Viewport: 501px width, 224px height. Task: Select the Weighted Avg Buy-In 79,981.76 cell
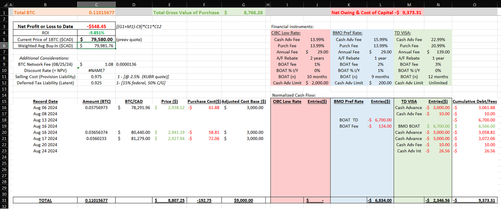tap(96, 46)
